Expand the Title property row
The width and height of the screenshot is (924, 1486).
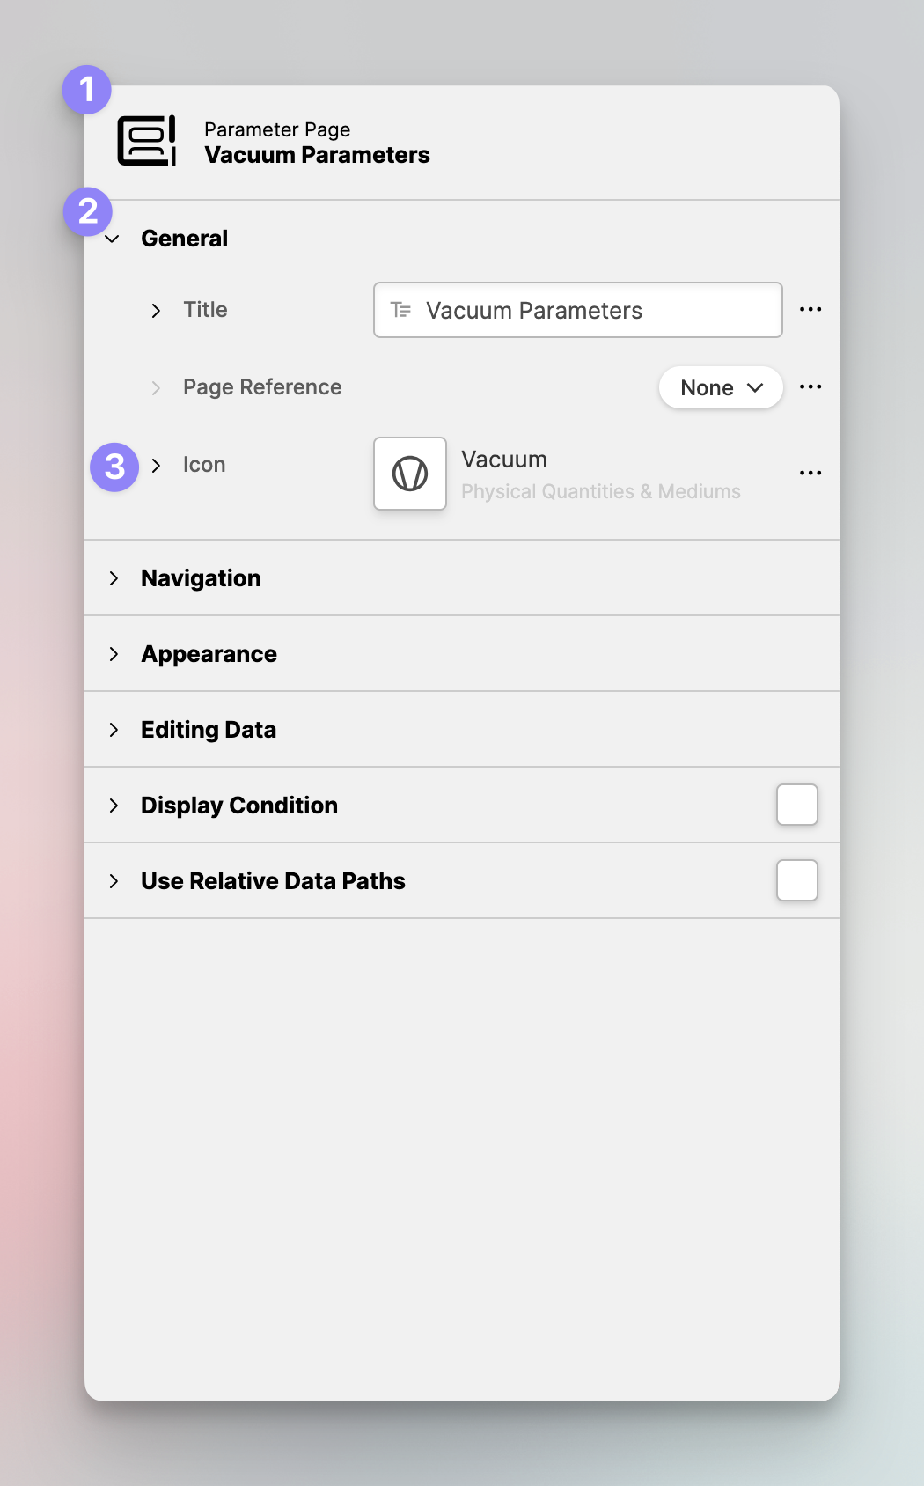[x=156, y=311]
